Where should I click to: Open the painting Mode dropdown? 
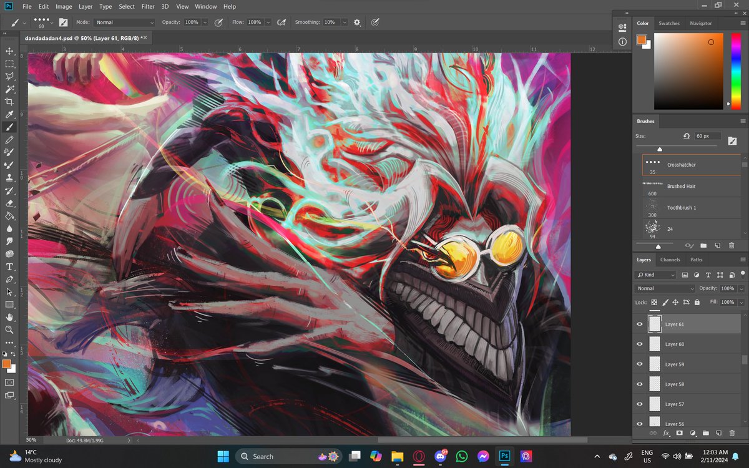(124, 22)
